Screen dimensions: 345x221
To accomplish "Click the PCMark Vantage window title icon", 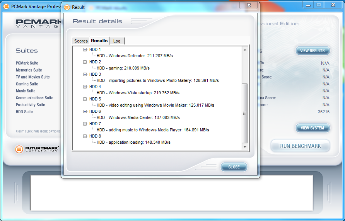I will pyautogui.click(x=6, y=7).
